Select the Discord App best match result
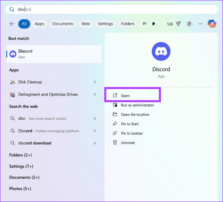The height and width of the screenshot is (202, 223). (54, 54)
